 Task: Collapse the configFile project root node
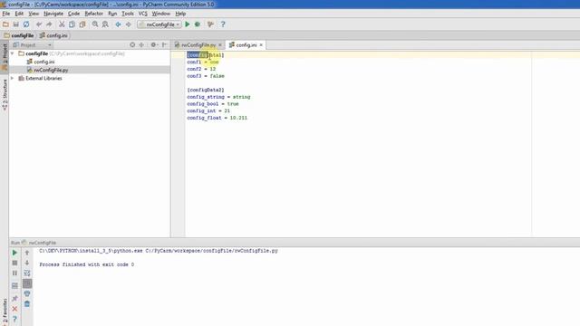(13, 53)
